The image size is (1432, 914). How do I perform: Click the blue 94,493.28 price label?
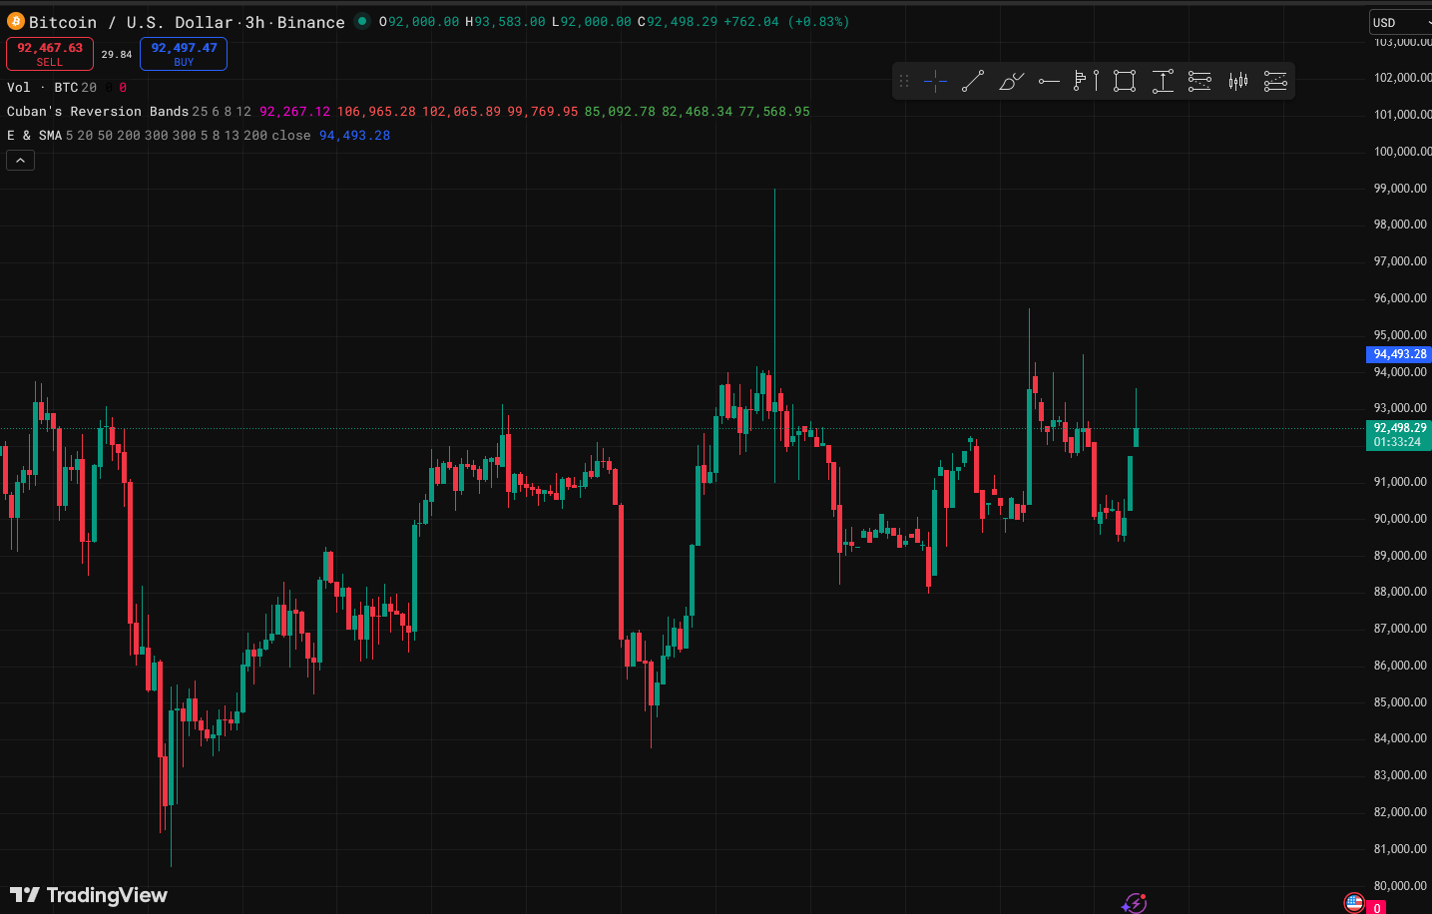[x=1399, y=354]
